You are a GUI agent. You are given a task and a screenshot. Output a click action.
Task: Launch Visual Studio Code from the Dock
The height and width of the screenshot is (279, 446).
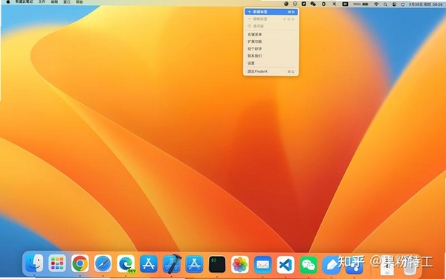tap(285, 265)
